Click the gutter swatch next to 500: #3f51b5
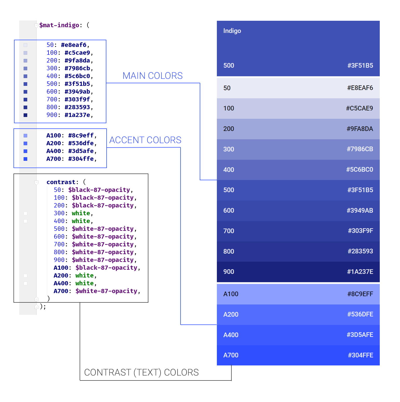This screenshot has height=402, width=400. (x=25, y=84)
